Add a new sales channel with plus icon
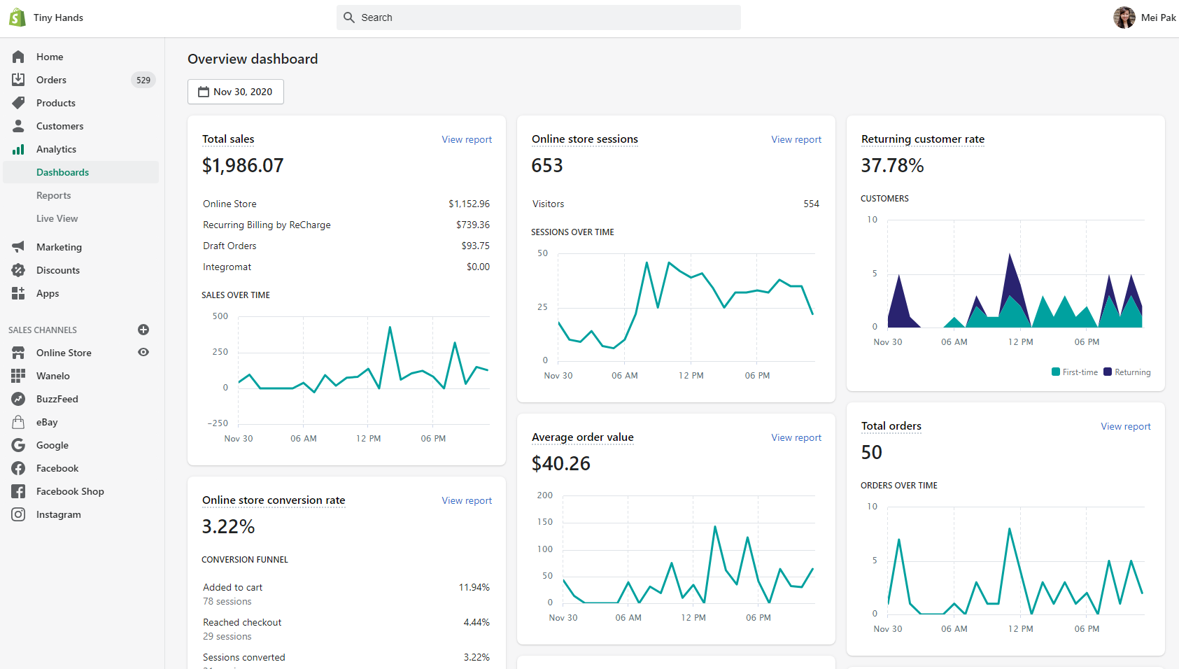The image size is (1179, 669). pyautogui.click(x=143, y=330)
